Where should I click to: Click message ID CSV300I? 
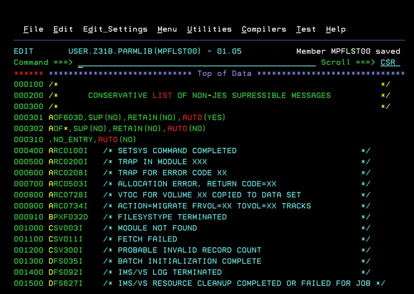pyautogui.click(x=66, y=250)
